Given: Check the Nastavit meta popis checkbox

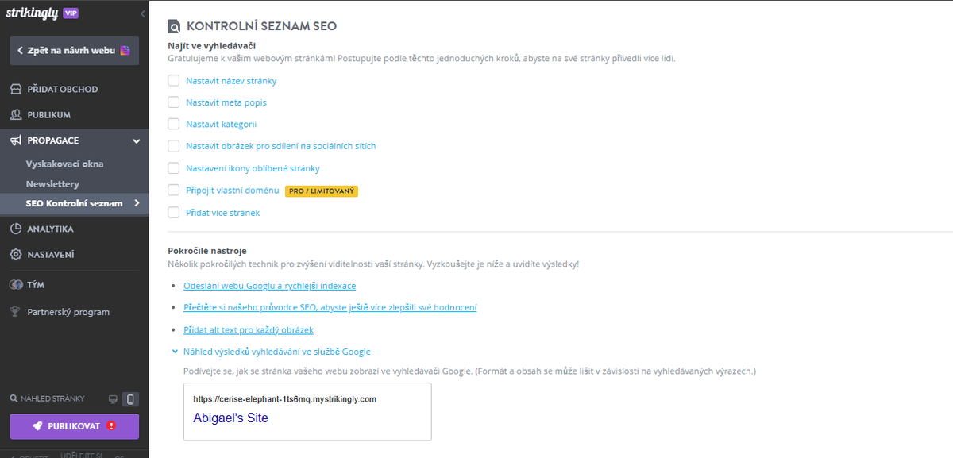Looking at the screenshot, I should point(172,102).
